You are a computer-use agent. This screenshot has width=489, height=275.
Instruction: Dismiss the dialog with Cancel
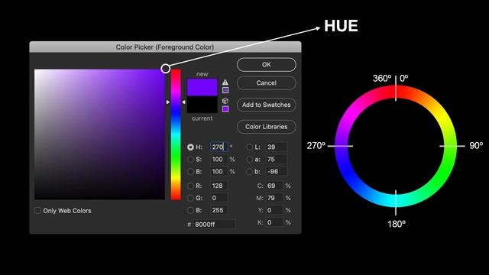[267, 83]
